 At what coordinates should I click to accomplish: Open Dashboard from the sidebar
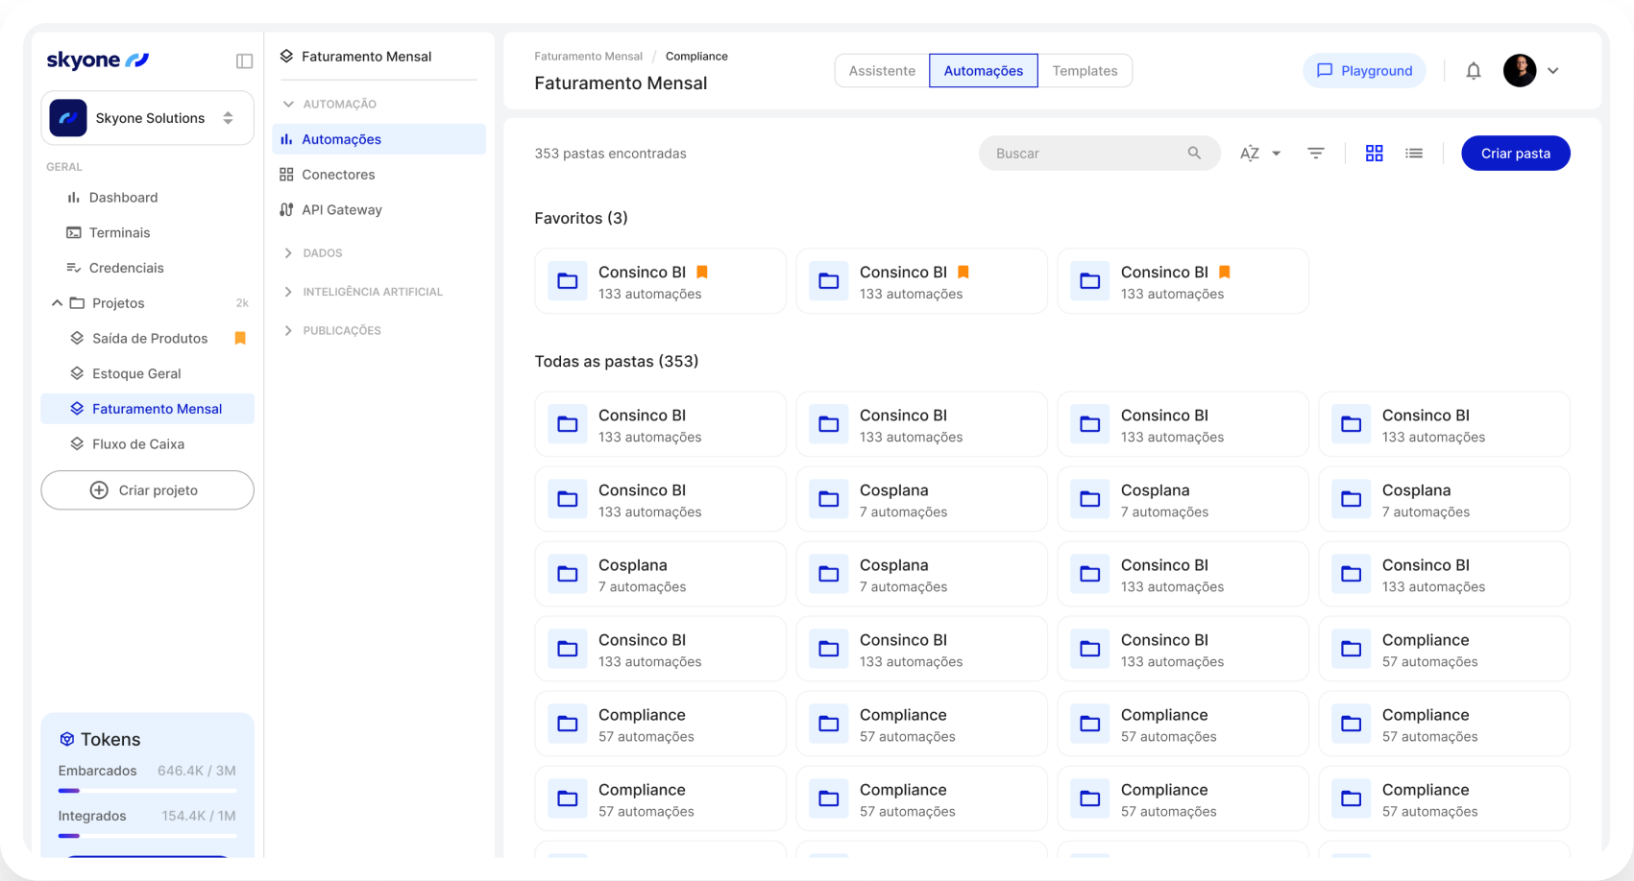click(x=123, y=198)
